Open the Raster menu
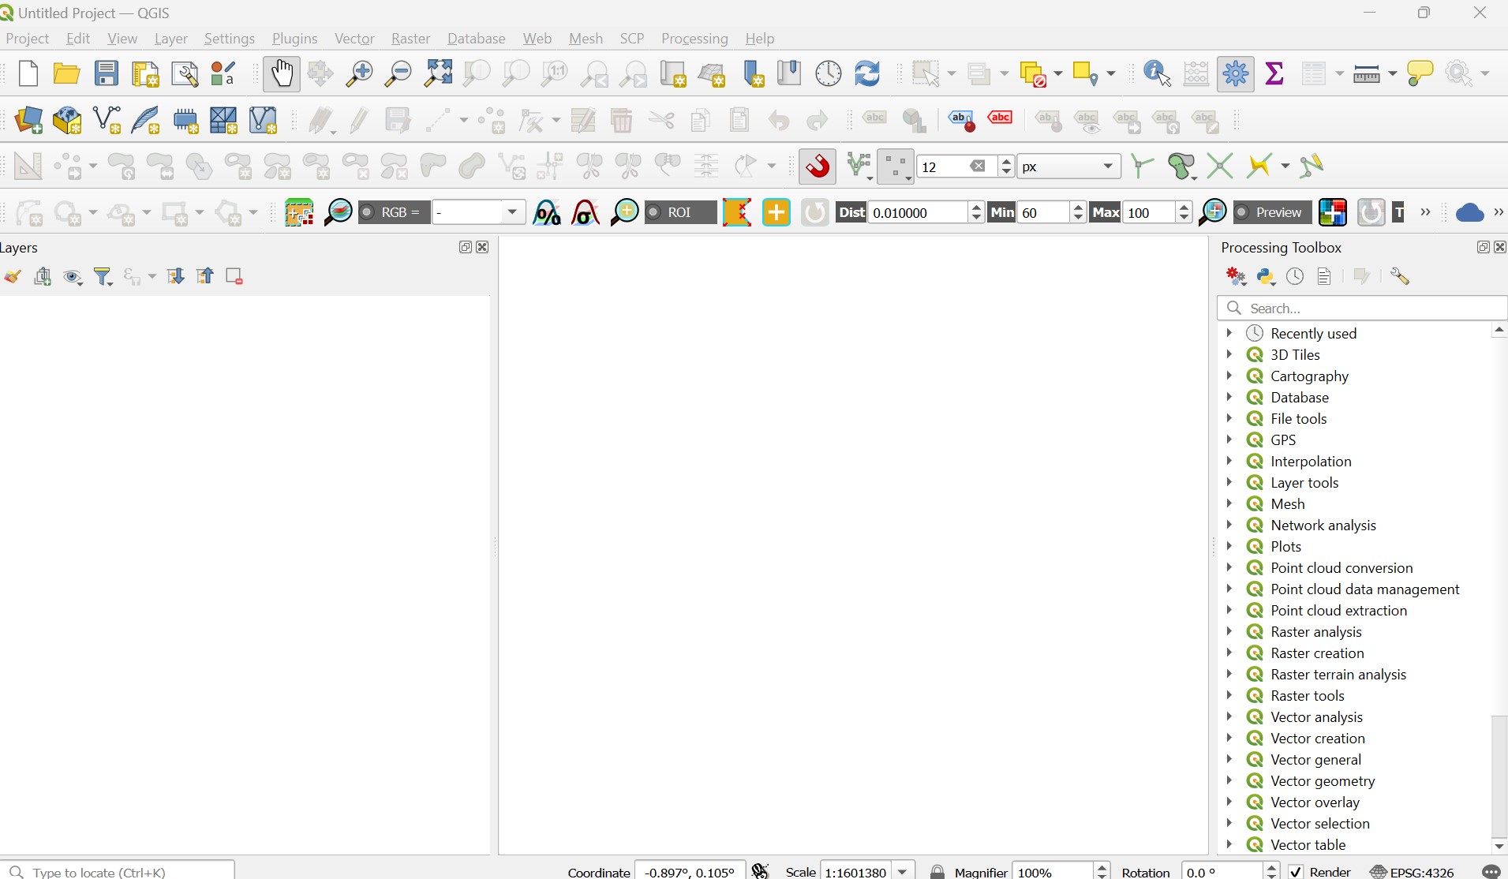 (410, 39)
